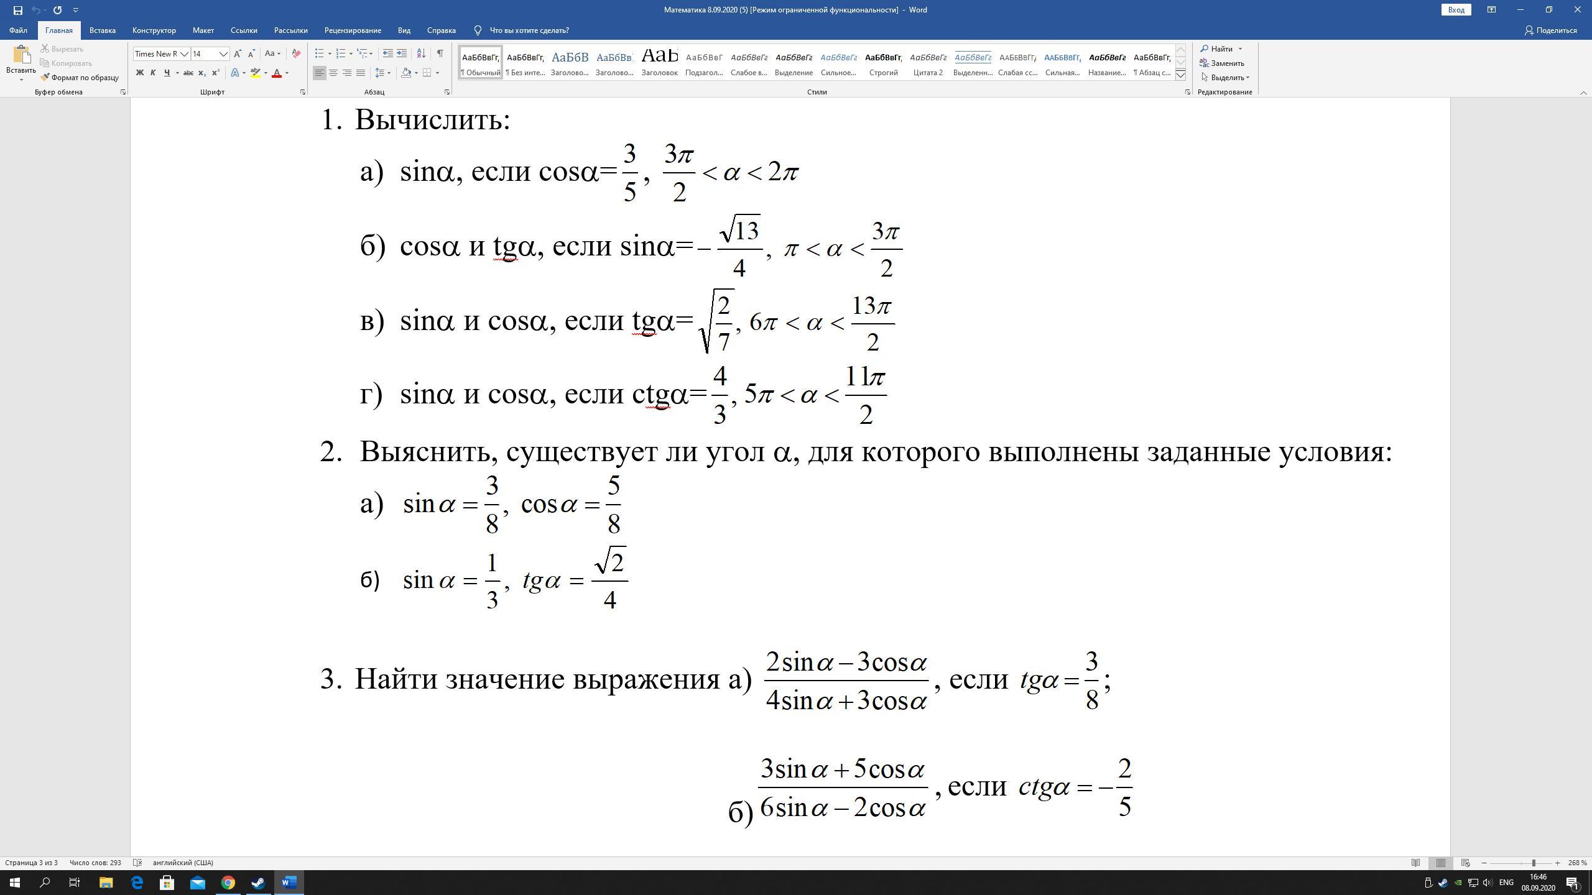Open Google Chrome from the taskbar
The image size is (1592, 895).
[228, 883]
